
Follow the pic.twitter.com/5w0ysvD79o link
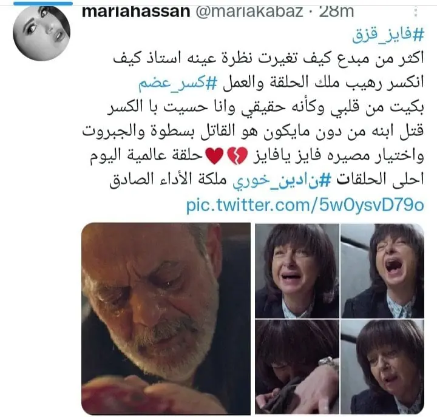tap(305, 205)
